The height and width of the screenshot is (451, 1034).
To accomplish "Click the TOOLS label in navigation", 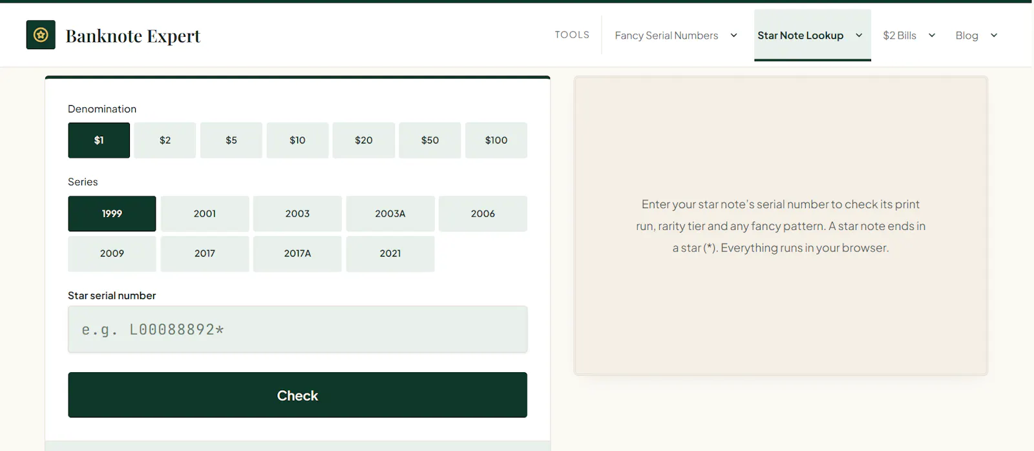I will point(572,35).
